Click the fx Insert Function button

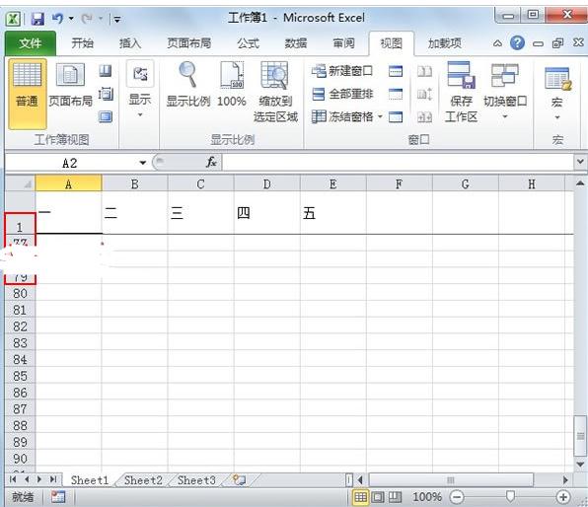coord(211,163)
